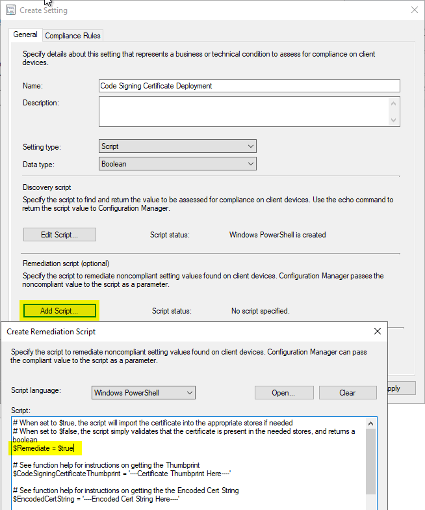Close the Create Remediation Script dialog
The width and height of the screenshot is (425, 510).
[377, 331]
